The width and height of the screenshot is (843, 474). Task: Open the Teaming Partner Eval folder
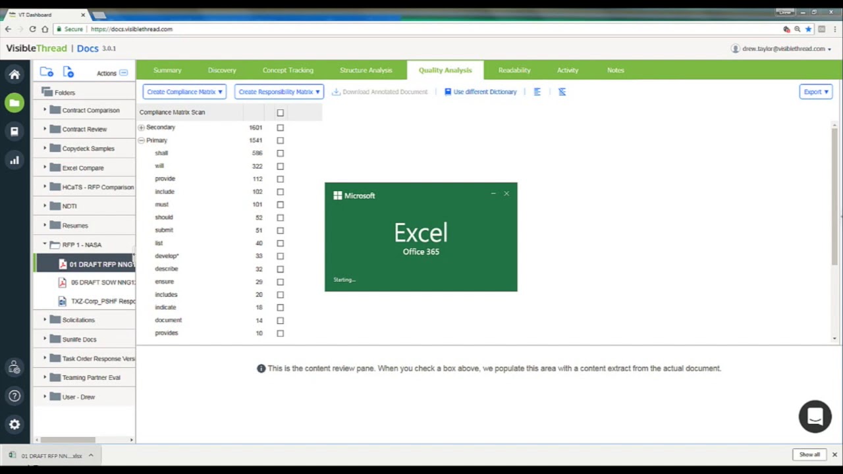tap(91, 378)
